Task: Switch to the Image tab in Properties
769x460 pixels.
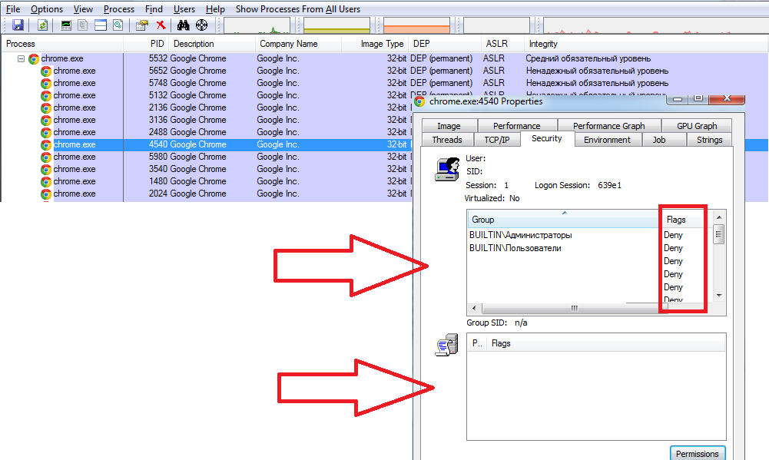Action: pyautogui.click(x=449, y=126)
